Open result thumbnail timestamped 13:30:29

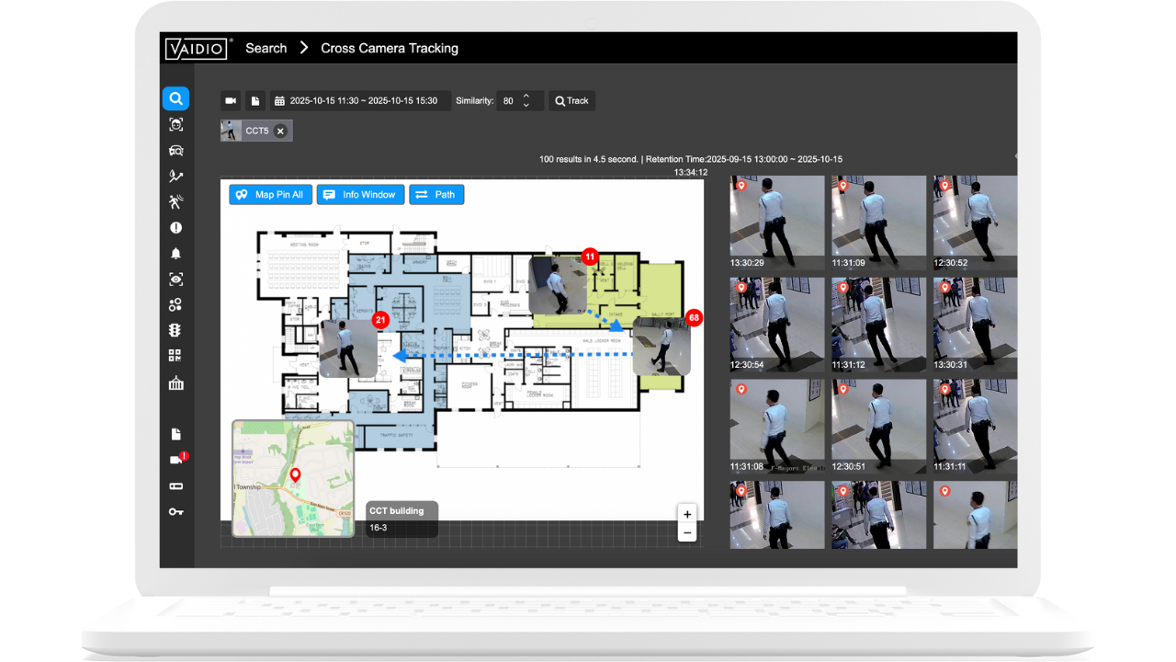tap(777, 222)
